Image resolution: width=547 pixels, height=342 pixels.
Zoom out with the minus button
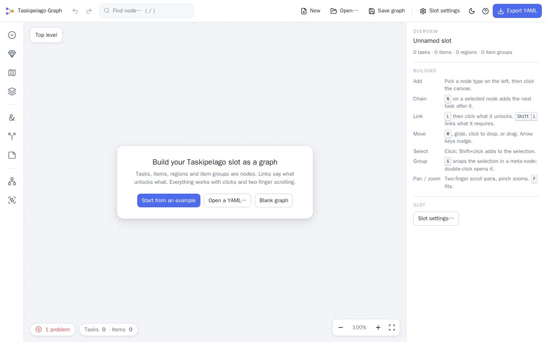click(341, 327)
